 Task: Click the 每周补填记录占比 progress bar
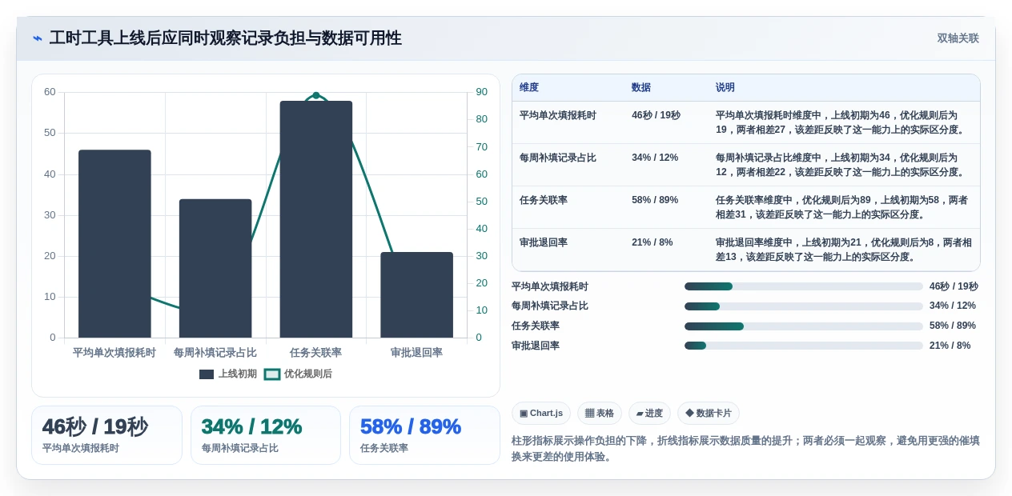click(804, 306)
